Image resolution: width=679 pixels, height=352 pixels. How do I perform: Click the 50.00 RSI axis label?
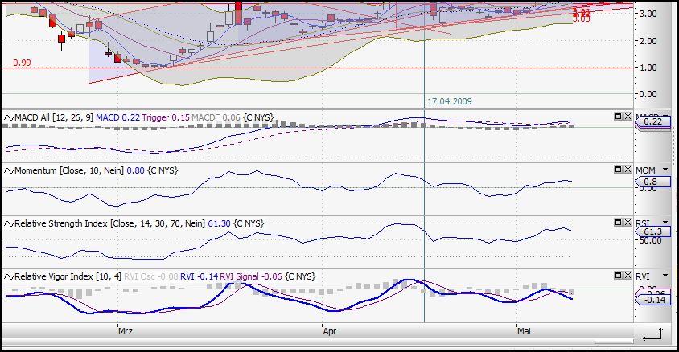[650, 240]
